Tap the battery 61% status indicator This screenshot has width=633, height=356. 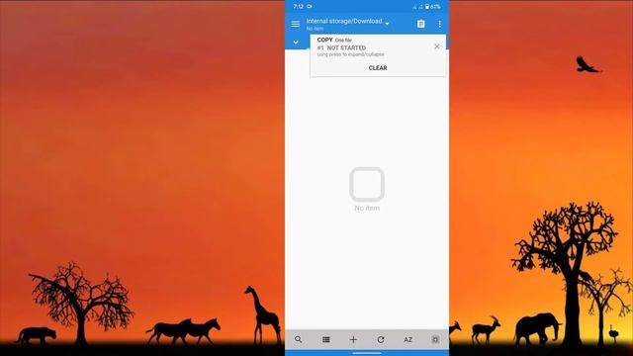coord(433,7)
